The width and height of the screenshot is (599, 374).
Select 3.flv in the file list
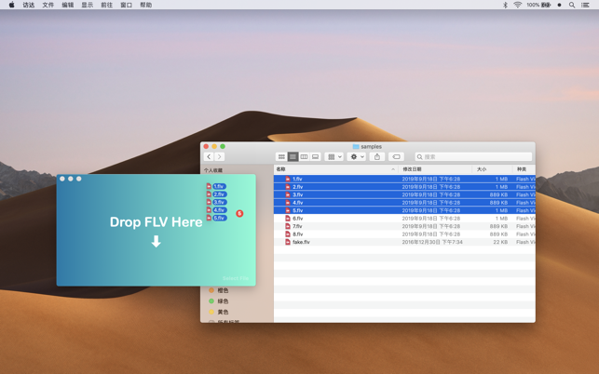pos(404,194)
